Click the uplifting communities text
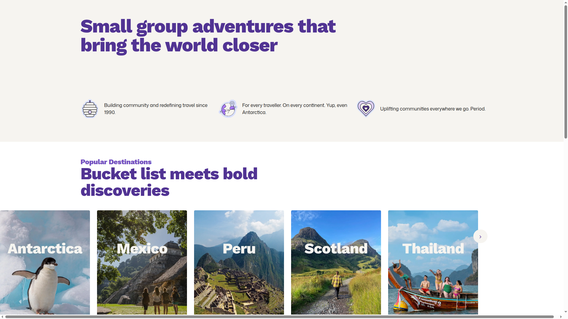Image resolution: width=568 pixels, height=319 pixels. click(433, 109)
